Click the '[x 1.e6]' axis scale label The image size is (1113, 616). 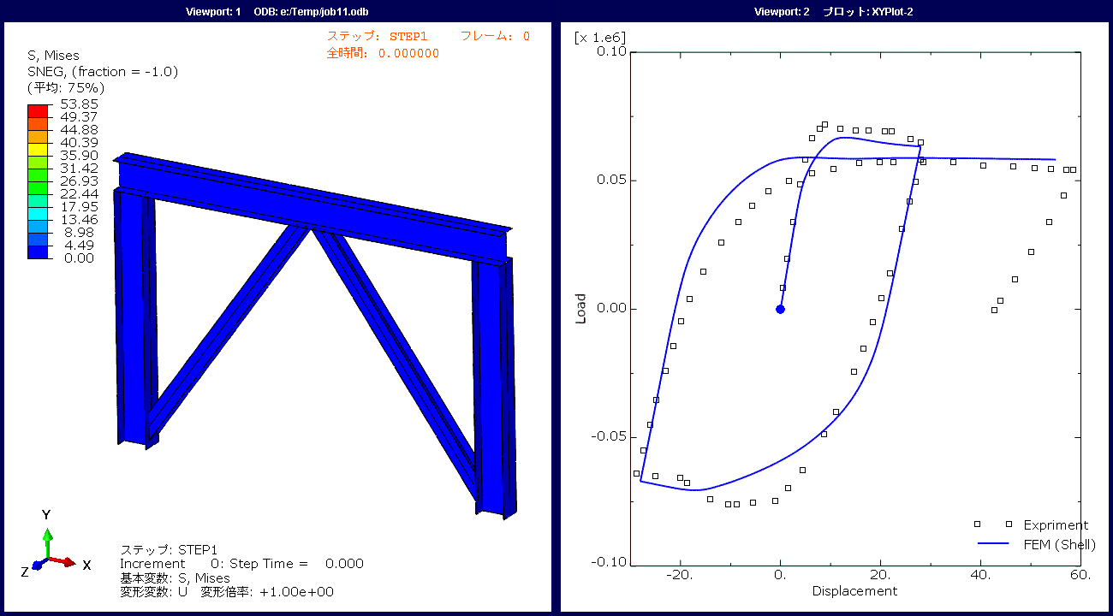pyautogui.click(x=599, y=38)
